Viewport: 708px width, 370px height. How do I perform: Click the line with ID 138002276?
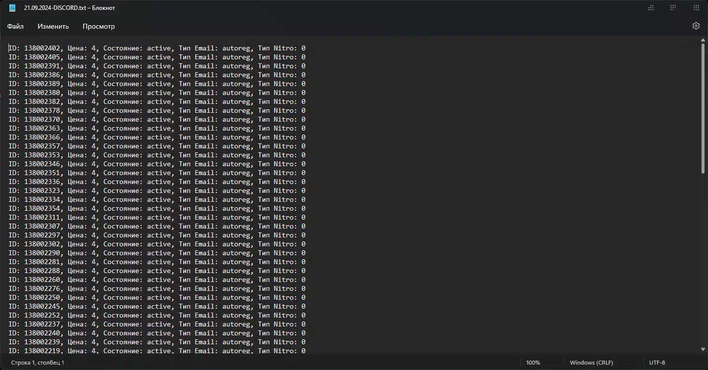[x=157, y=288]
